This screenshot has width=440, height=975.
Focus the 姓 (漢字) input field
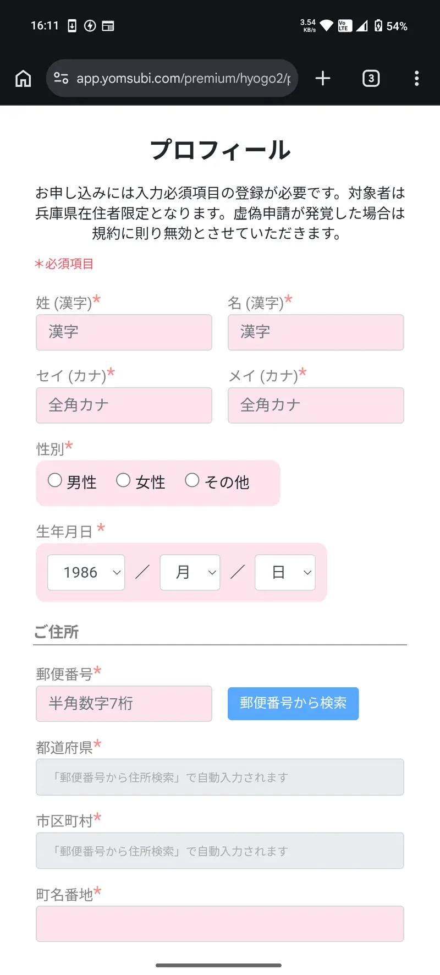pyautogui.click(x=124, y=332)
